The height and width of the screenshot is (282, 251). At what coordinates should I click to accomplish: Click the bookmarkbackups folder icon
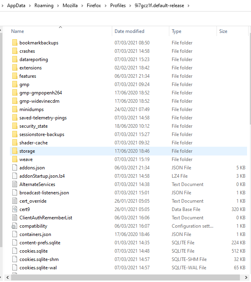pos(15,42)
